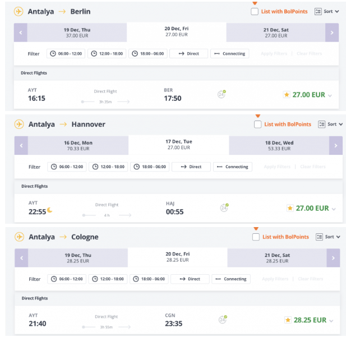
Task: Check List with BolPoints for Cologne flights
Action: (x=256, y=237)
